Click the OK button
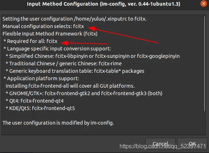The height and width of the screenshot is (153, 209). 192,144
